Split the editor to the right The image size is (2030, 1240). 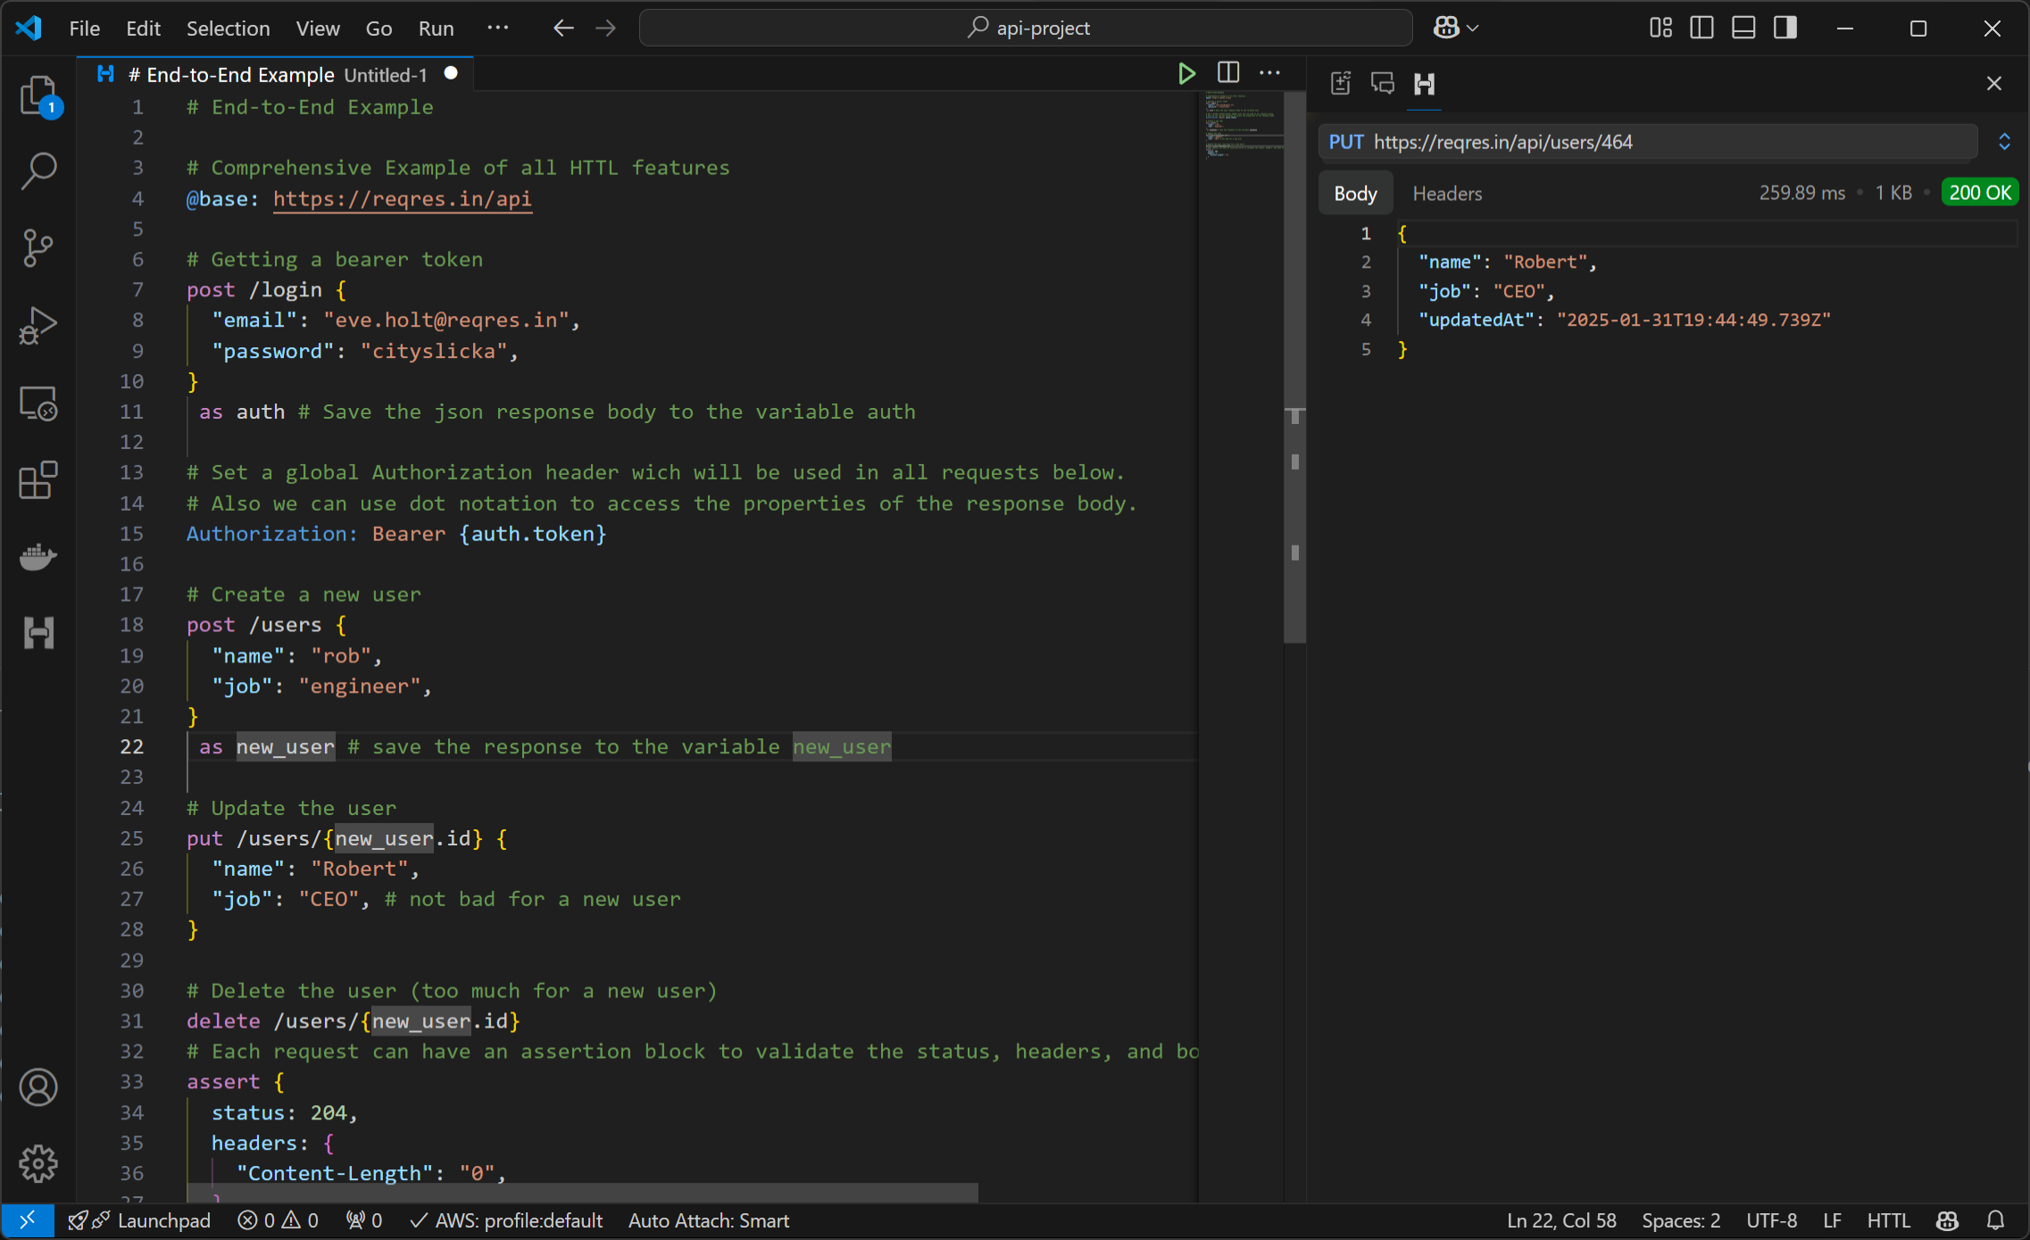[1228, 73]
